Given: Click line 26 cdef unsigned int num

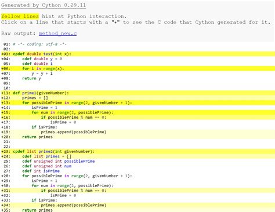Looking at the screenshot, I should (137, 166).
